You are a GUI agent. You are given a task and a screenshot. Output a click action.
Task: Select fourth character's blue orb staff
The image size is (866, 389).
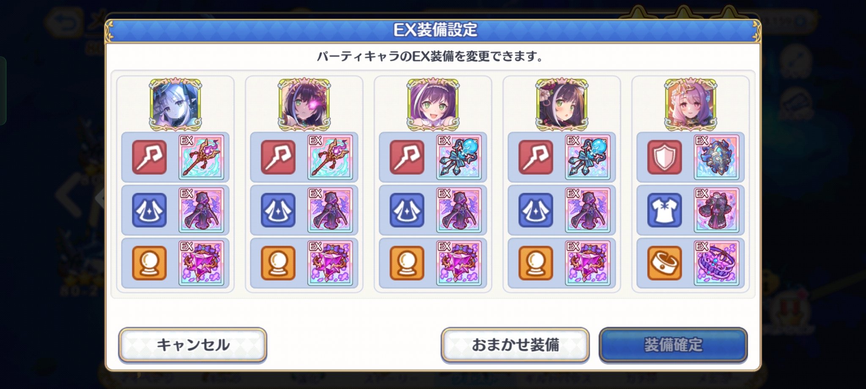(588, 157)
